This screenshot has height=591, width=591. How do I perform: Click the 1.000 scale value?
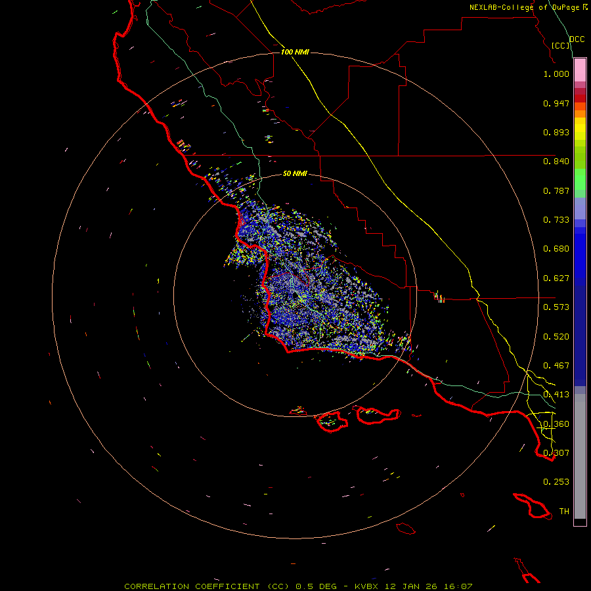[556, 74]
